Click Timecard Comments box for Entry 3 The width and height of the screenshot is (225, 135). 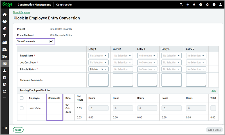(x=147, y=80)
